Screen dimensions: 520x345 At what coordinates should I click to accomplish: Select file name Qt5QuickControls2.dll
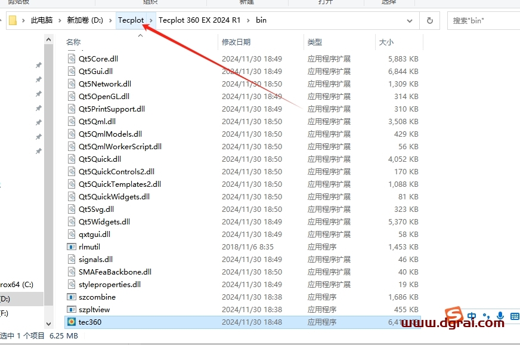coord(116,172)
